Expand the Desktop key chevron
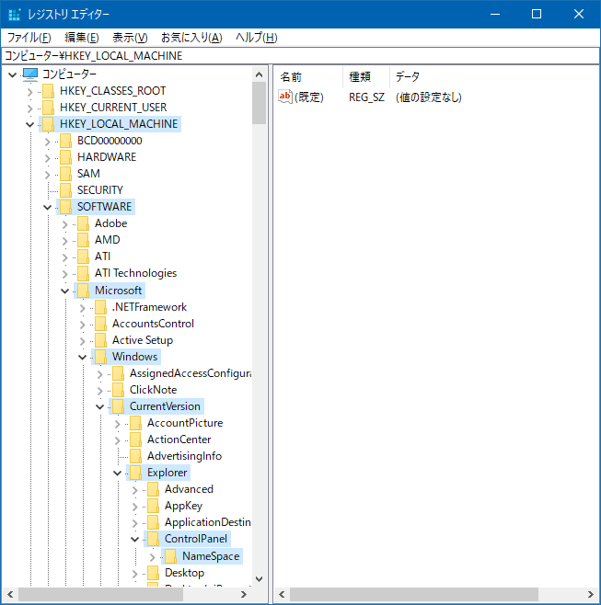This screenshot has width=601, height=605. 134,574
